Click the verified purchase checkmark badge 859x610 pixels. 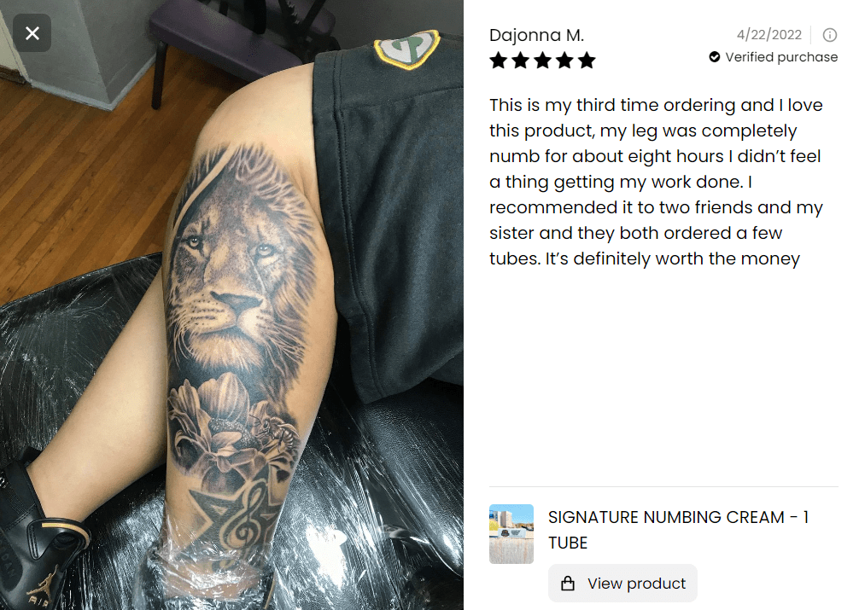(715, 57)
